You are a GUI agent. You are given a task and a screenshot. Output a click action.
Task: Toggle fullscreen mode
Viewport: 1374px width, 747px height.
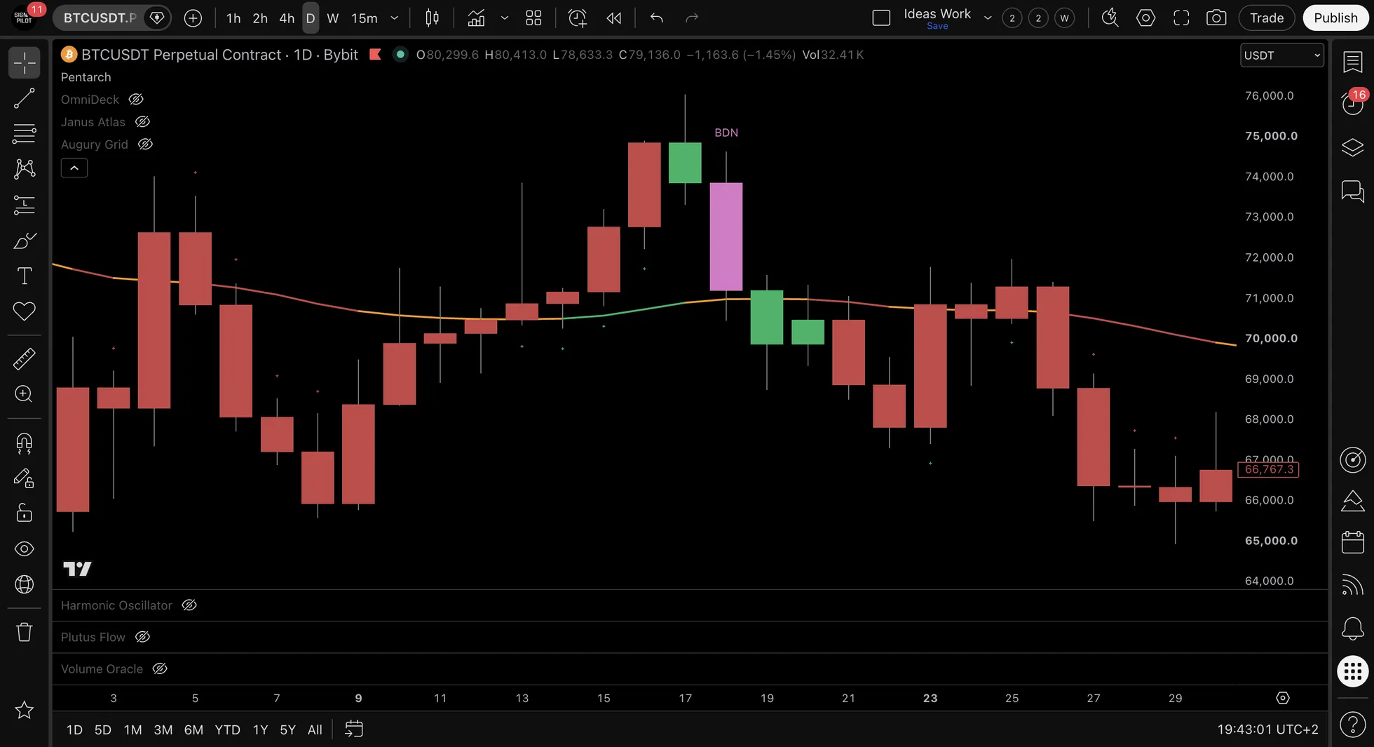point(1181,18)
